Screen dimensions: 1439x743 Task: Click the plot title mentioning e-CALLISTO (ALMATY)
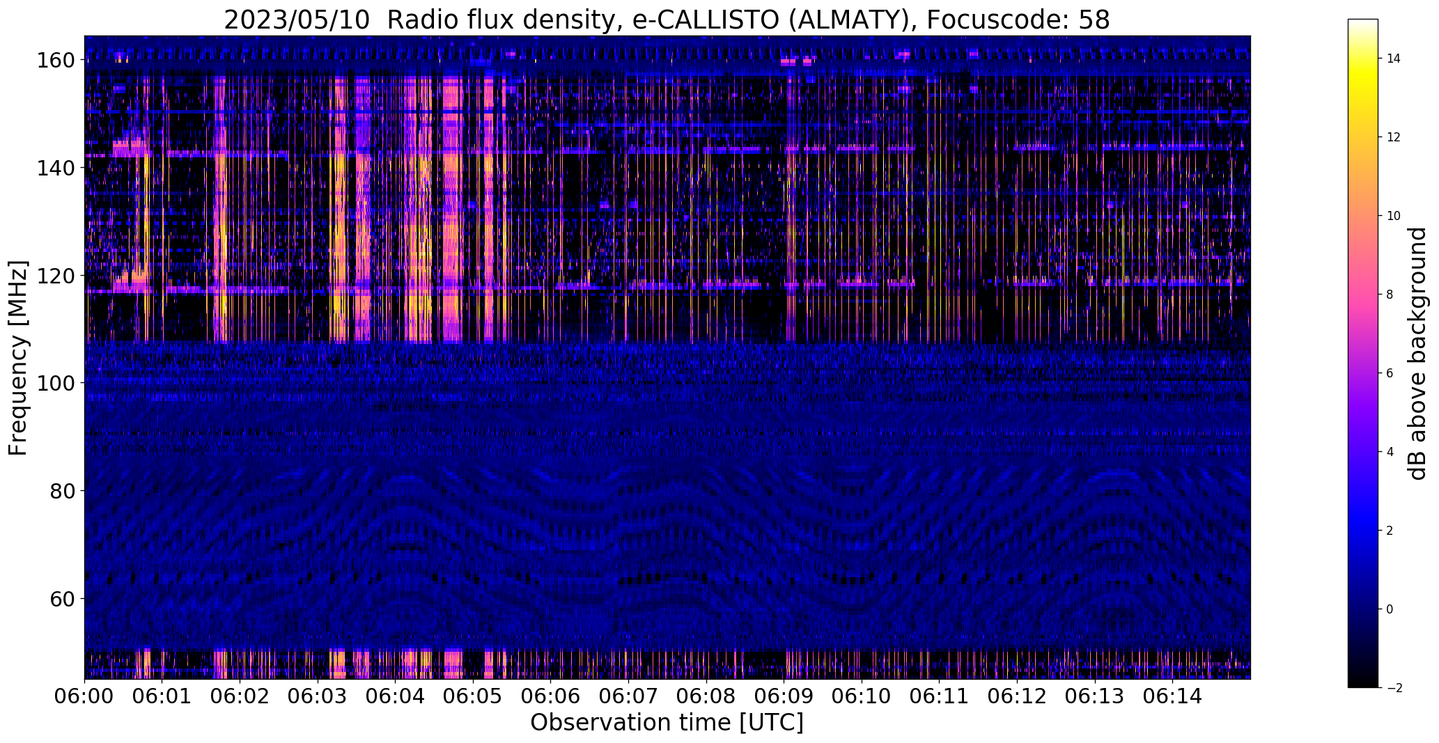click(x=667, y=20)
